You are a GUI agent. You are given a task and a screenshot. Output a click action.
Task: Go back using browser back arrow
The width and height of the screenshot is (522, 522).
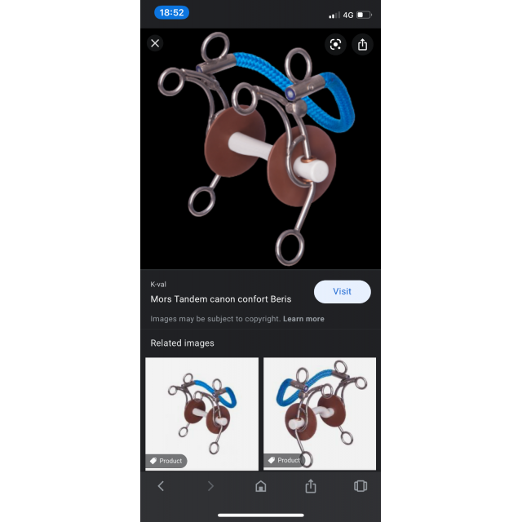click(161, 486)
